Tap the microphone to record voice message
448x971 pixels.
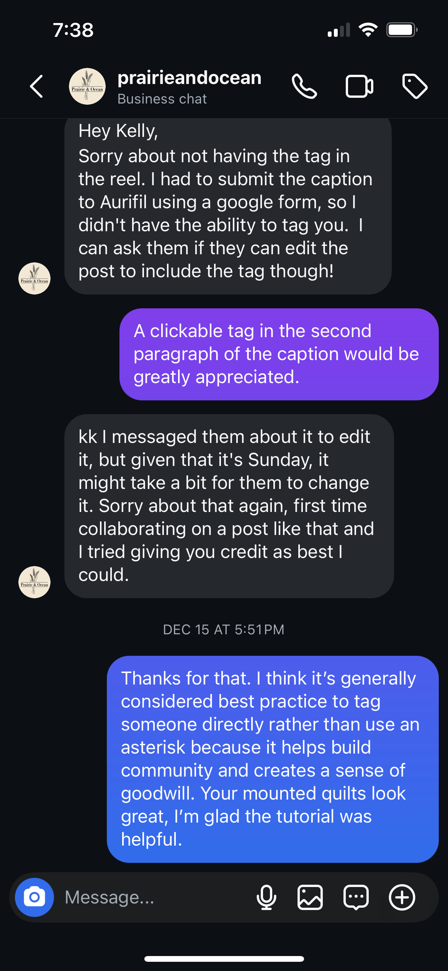tap(266, 897)
